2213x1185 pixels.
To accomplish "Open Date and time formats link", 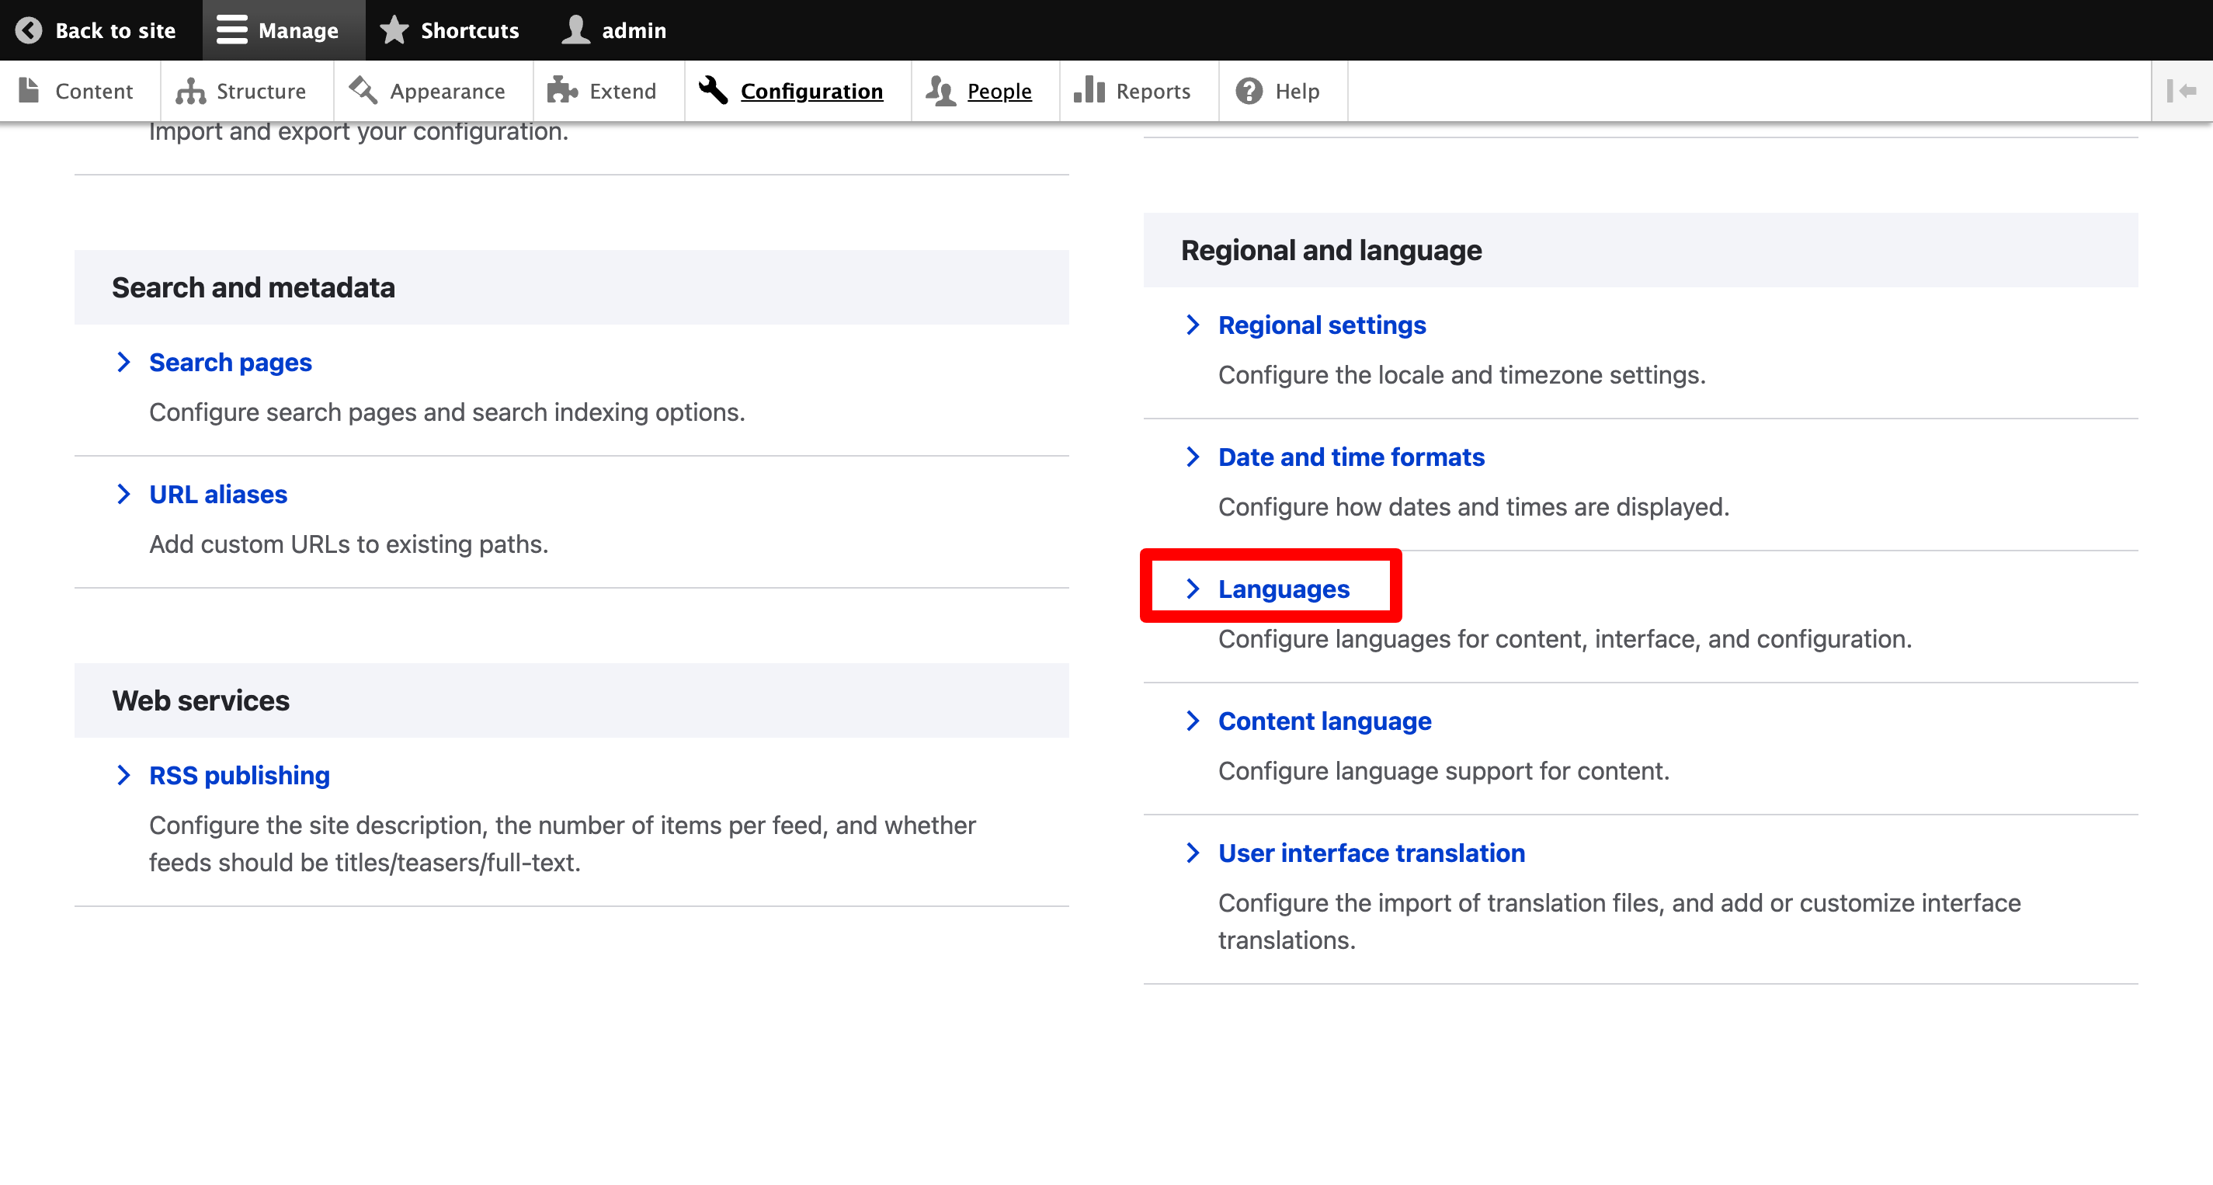I will point(1350,457).
